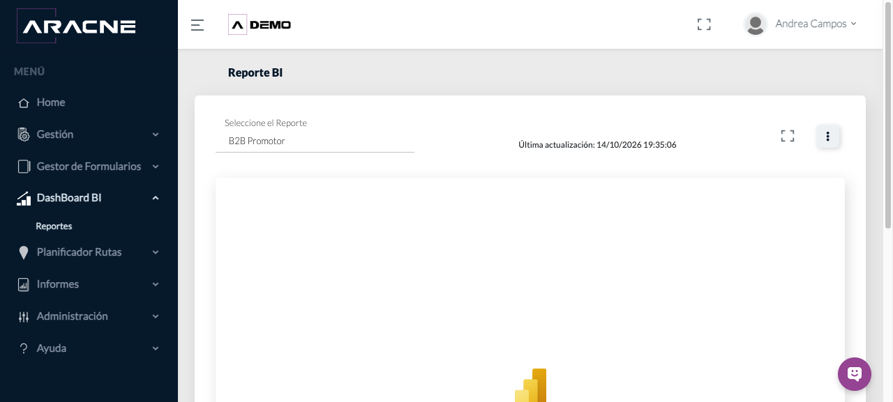The width and height of the screenshot is (893, 402).
Task: Toggle the hamburger menu icon
Action: coord(197,25)
